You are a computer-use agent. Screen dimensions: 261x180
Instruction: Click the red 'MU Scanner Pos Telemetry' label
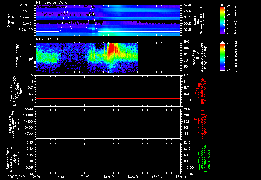click(x=200, y=125)
